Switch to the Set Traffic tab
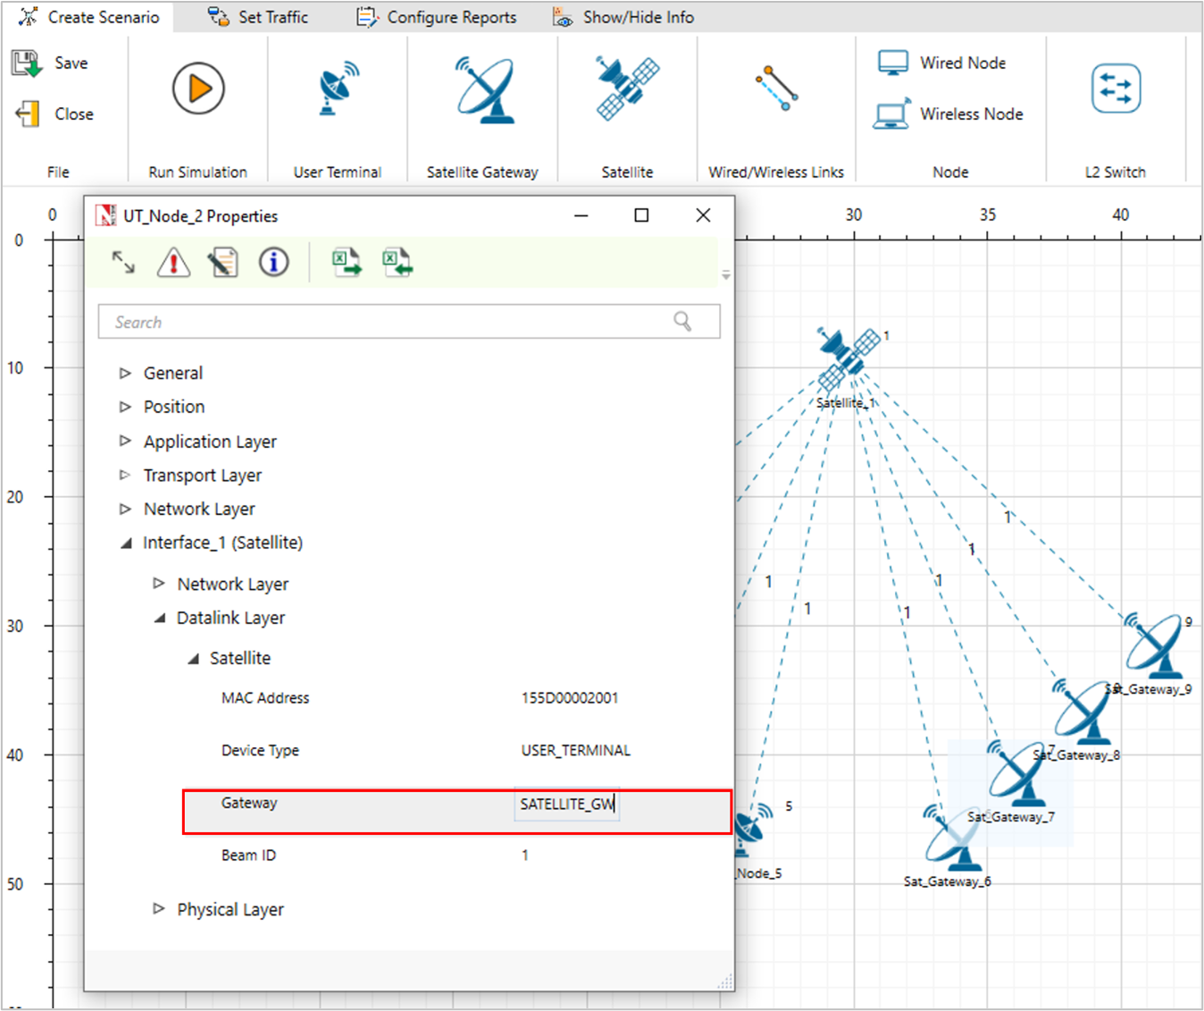This screenshot has width=1204, height=1011. click(x=258, y=17)
